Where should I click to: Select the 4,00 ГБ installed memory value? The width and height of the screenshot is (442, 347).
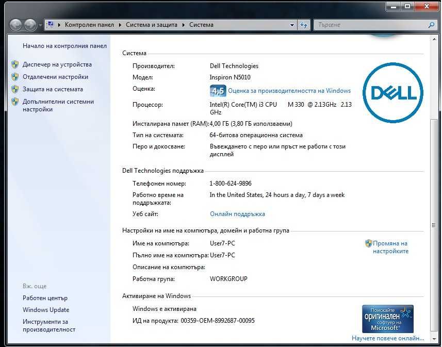[251, 124]
